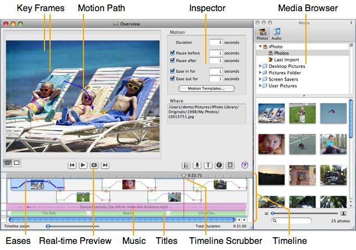Toggle the Ease in for checkbox

tap(172, 71)
